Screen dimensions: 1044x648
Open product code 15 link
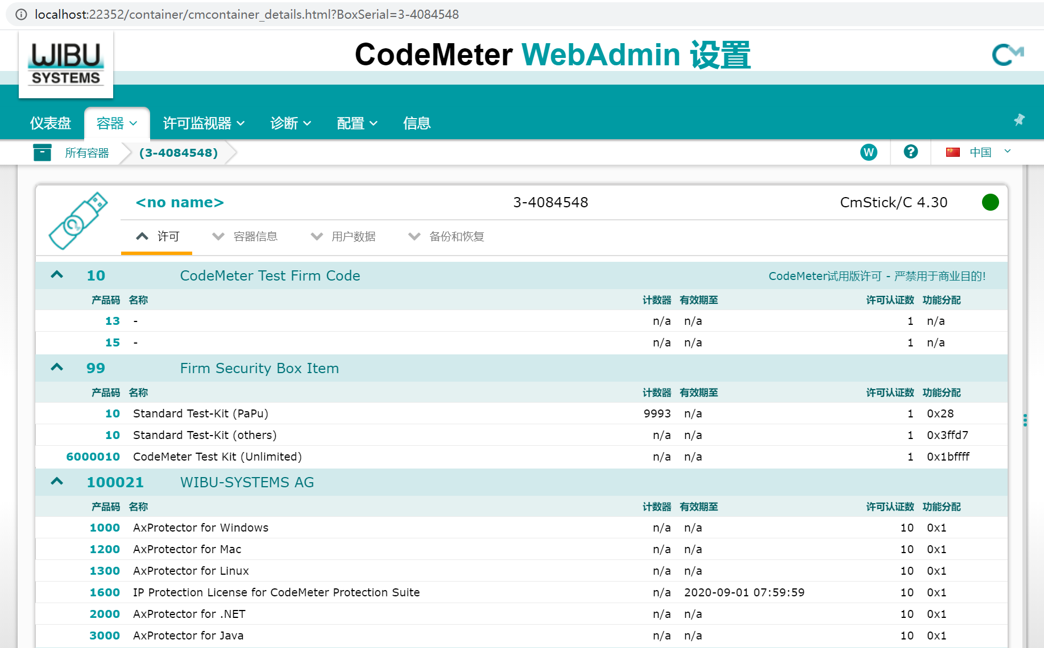click(113, 342)
